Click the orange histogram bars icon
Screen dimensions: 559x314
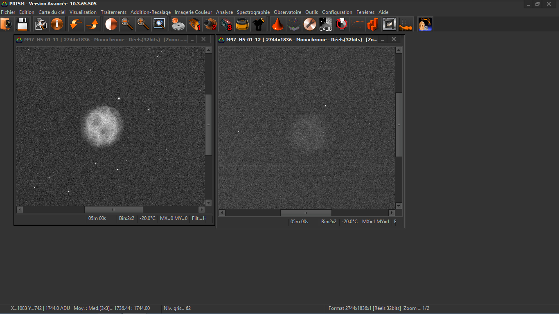[372, 25]
